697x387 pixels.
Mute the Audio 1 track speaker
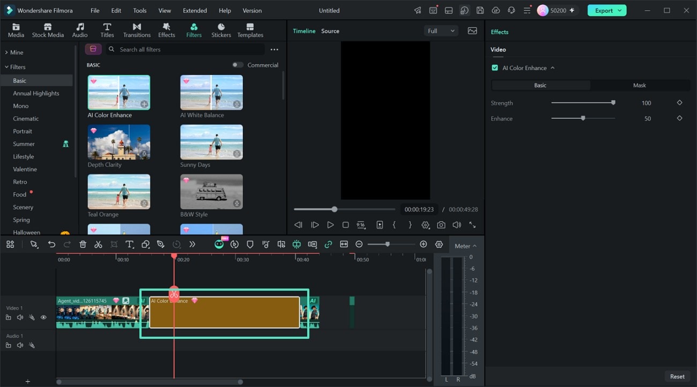pos(20,345)
